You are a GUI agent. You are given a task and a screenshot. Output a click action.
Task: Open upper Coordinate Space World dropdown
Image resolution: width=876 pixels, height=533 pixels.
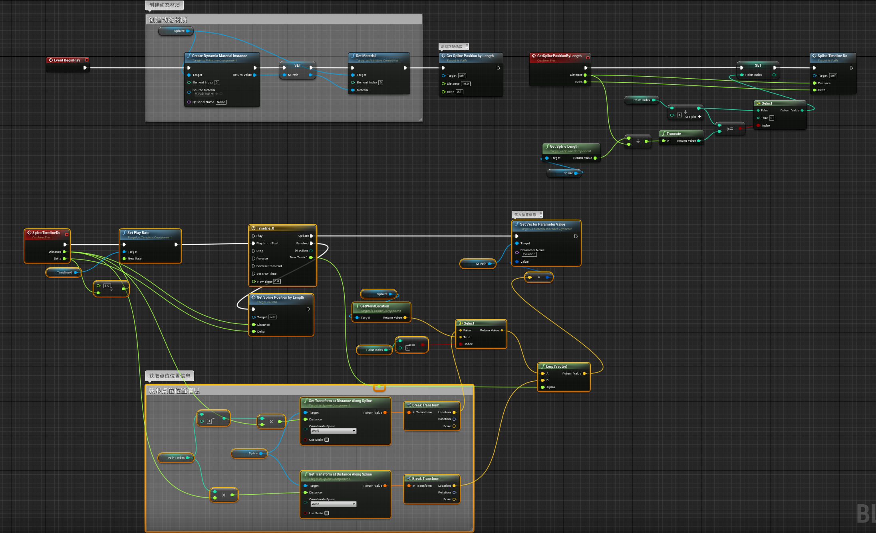pos(333,431)
